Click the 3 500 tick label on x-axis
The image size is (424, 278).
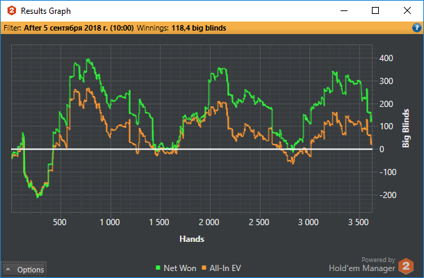click(x=358, y=222)
